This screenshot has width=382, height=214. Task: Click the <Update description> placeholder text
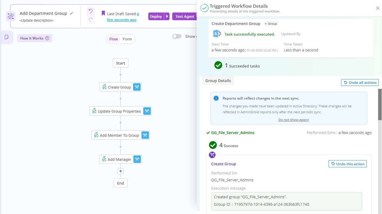[36, 21]
